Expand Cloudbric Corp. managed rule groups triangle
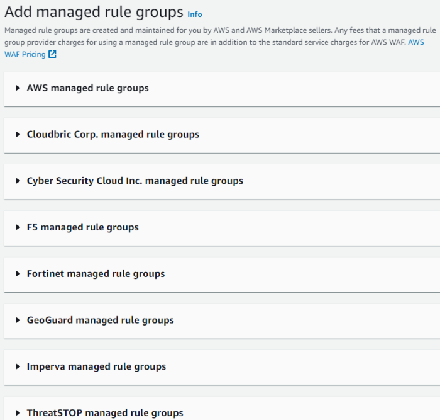Image resolution: width=440 pixels, height=420 pixels. tap(18, 134)
